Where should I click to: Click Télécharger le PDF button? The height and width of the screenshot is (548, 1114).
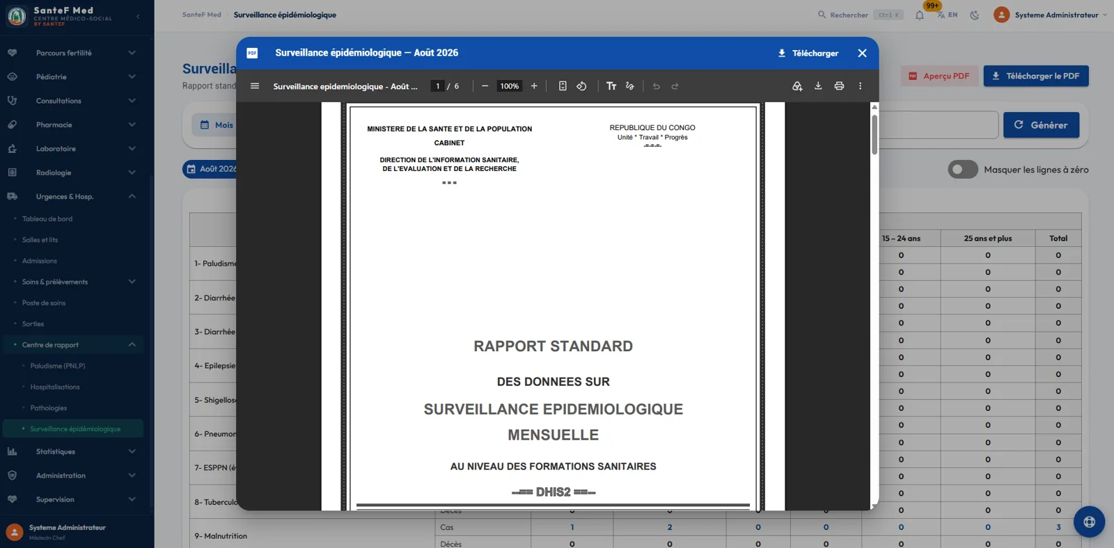[x=1036, y=76]
